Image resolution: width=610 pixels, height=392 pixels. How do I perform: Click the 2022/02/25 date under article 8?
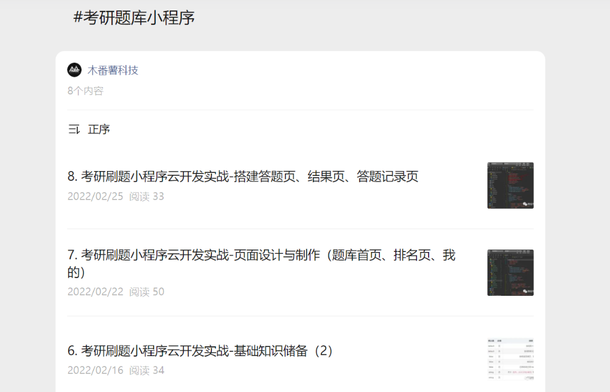click(96, 197)
